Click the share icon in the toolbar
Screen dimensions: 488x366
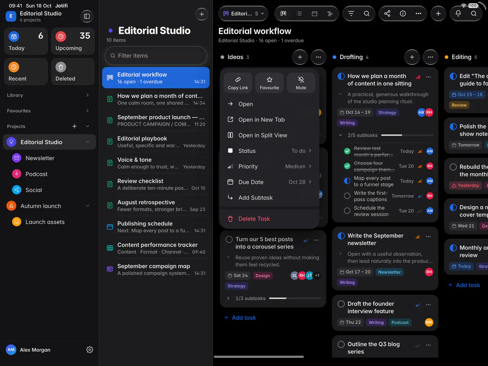click(387, 13)
